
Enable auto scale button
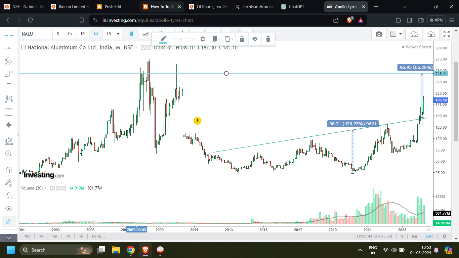(x=429, y=236)
